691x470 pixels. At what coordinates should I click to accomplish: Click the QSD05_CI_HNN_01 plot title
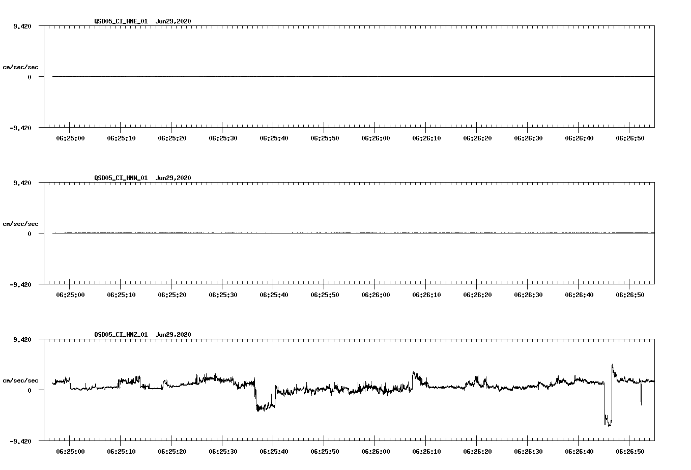[121, 178]
